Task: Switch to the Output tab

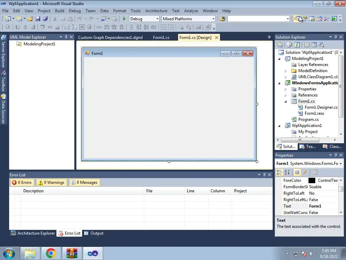Action: (94, 233)
